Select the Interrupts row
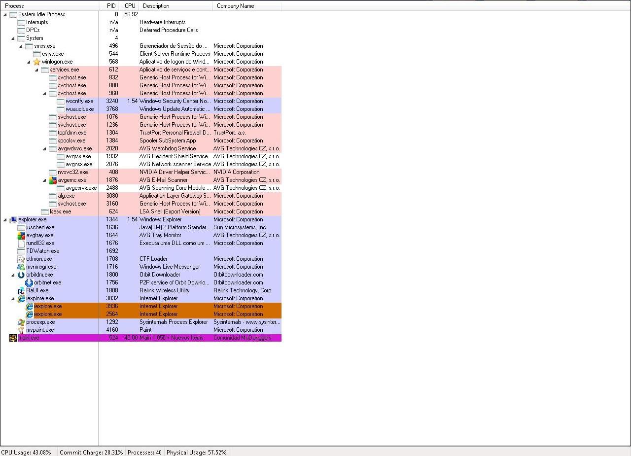The height and width of the screenshot is (456, 631). (x=140, y=22)
